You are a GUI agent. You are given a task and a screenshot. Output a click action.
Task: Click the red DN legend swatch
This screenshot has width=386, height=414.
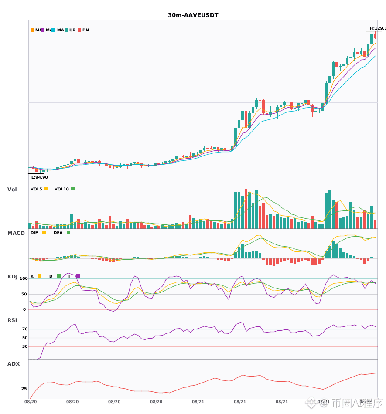(79, 30)
